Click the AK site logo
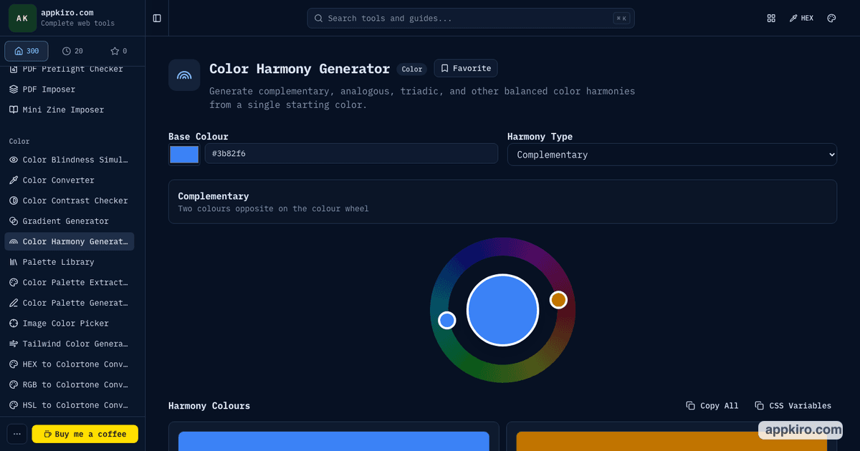This screenshot has width=860, height=451. 22,18
